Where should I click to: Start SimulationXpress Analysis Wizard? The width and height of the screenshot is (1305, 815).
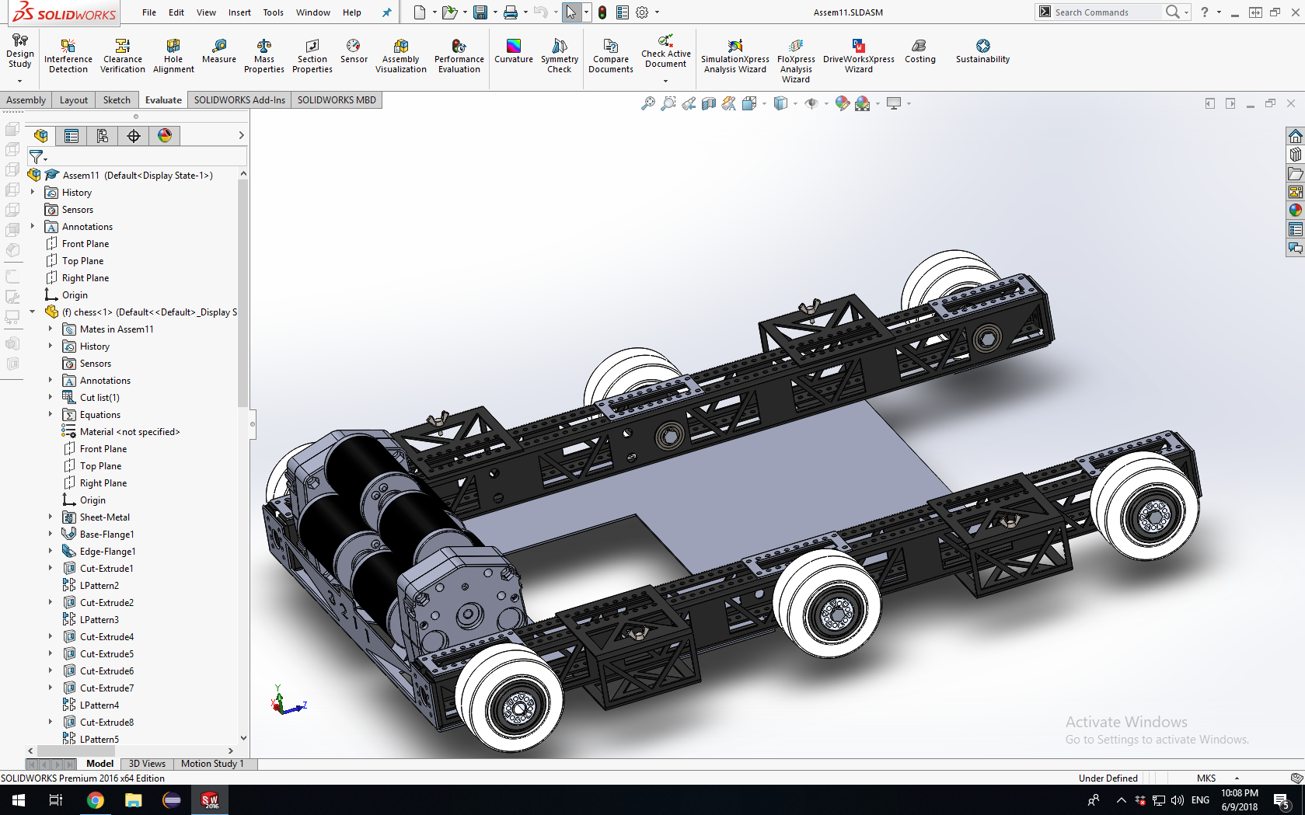click(735, 56)
